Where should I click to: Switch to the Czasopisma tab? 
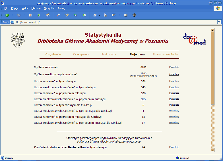pyautogui.click(x=81, y=54)
